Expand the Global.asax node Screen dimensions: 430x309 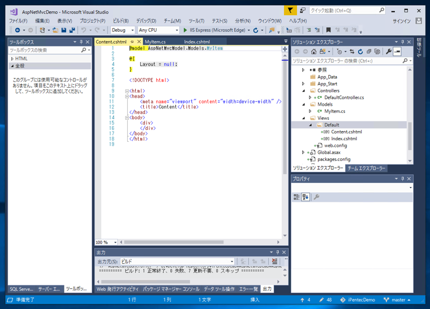click(303, 152)
